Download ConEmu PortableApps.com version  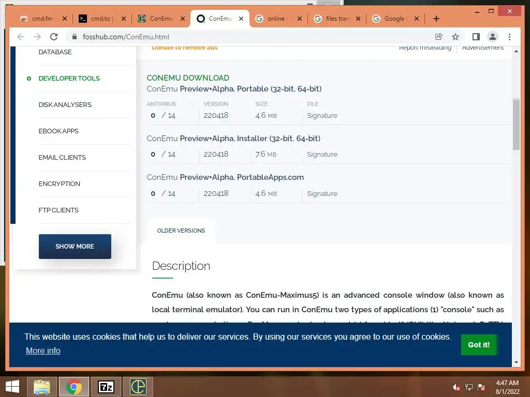pyautogui.click(x=225, y=177)
